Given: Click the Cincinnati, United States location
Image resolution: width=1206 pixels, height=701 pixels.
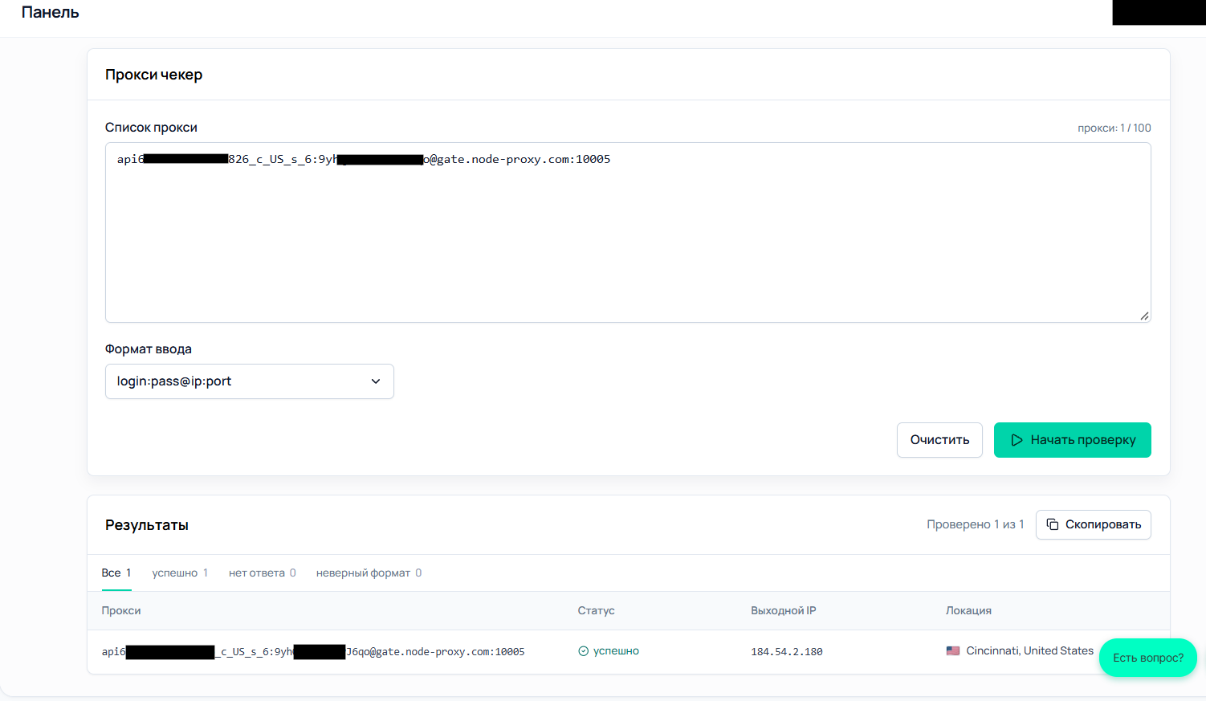Looking at the screenshot, I should coord(1030,651).
